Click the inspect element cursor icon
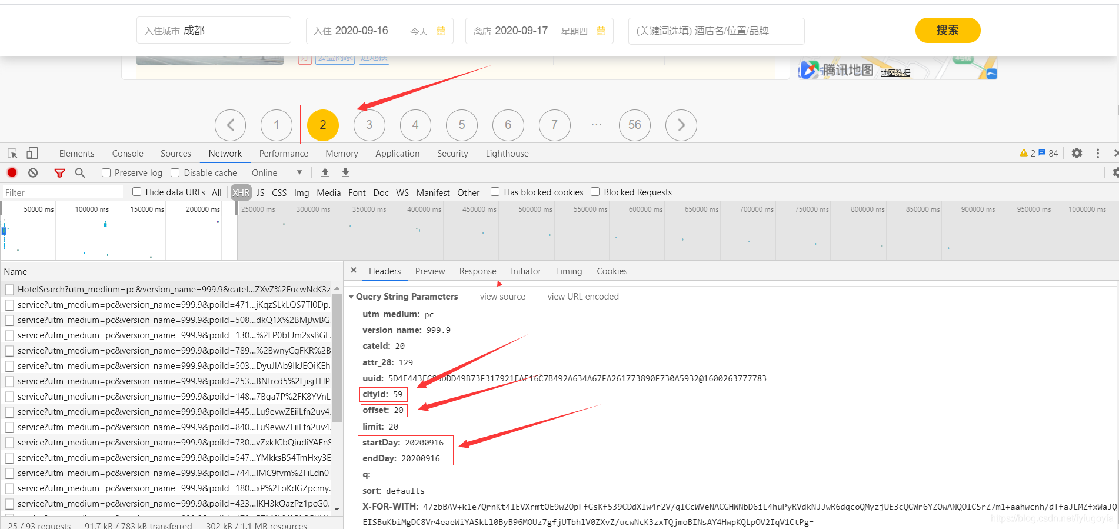Image resolution: width=1119 pixels, height=529 pixels. pyautogui.click(x=12, y=154)
